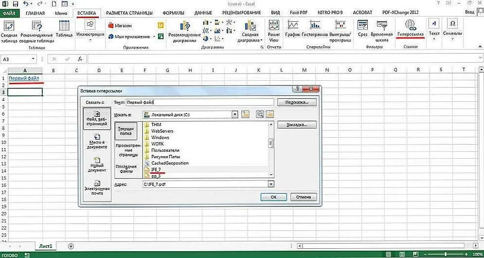Open the Текст ribbon group
484x258 pixels.
point(434,30)
